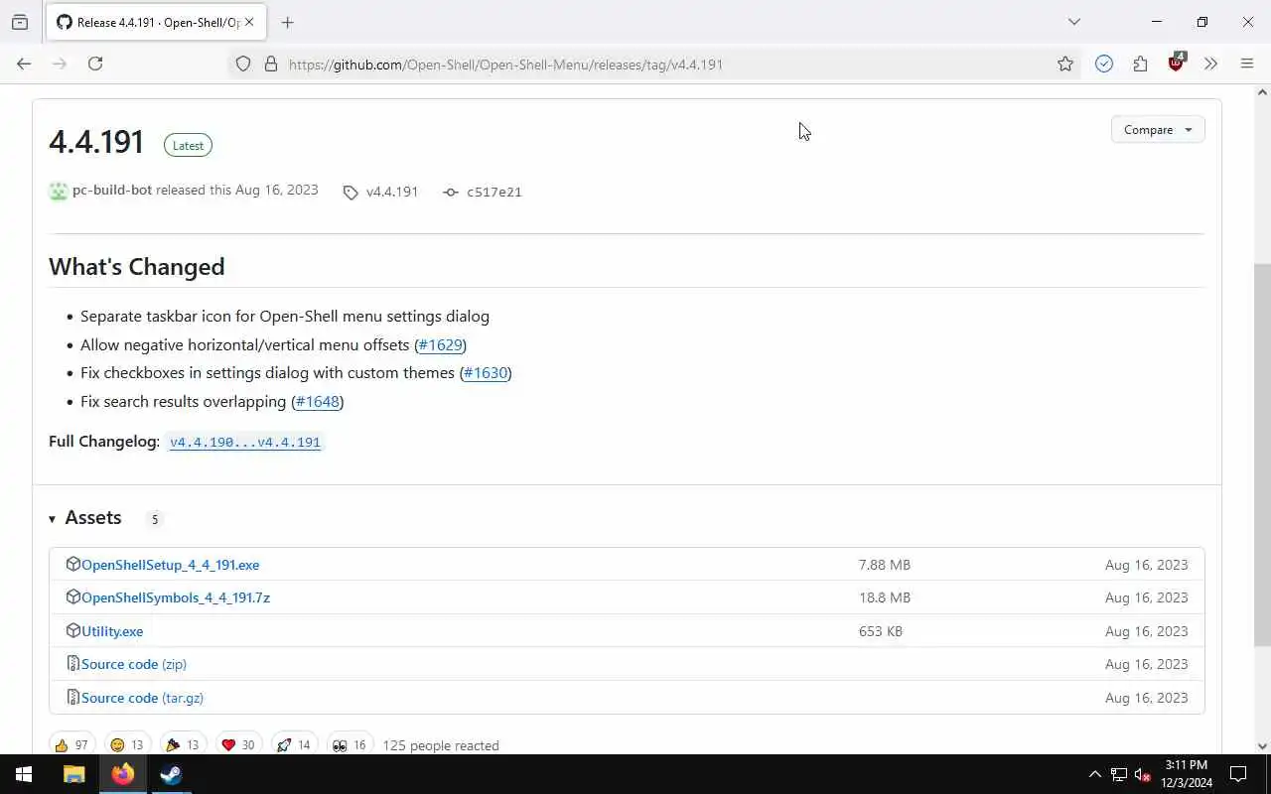Open the blue checkmark extension icon
1271x794 pixels.
tap(1104, 64)
